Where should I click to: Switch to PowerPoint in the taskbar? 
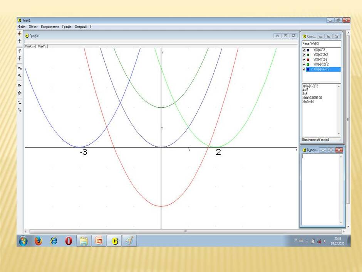[x=99, y=241]
